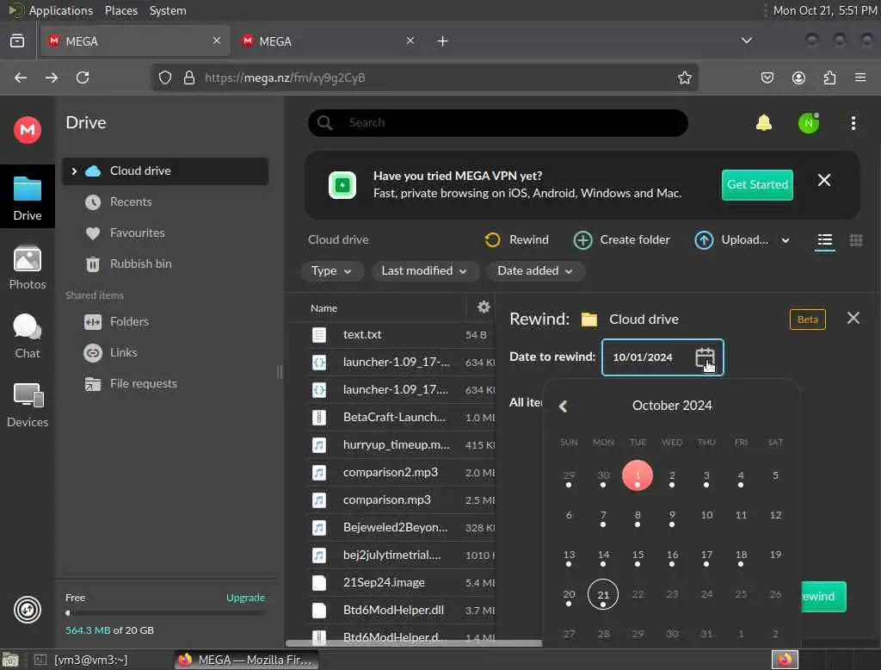The width and height of the screenshot is (881, 670).
Task: Click the transfers icon at sidebar bottom
Action: pyautogui.click(x=27, y=610)
